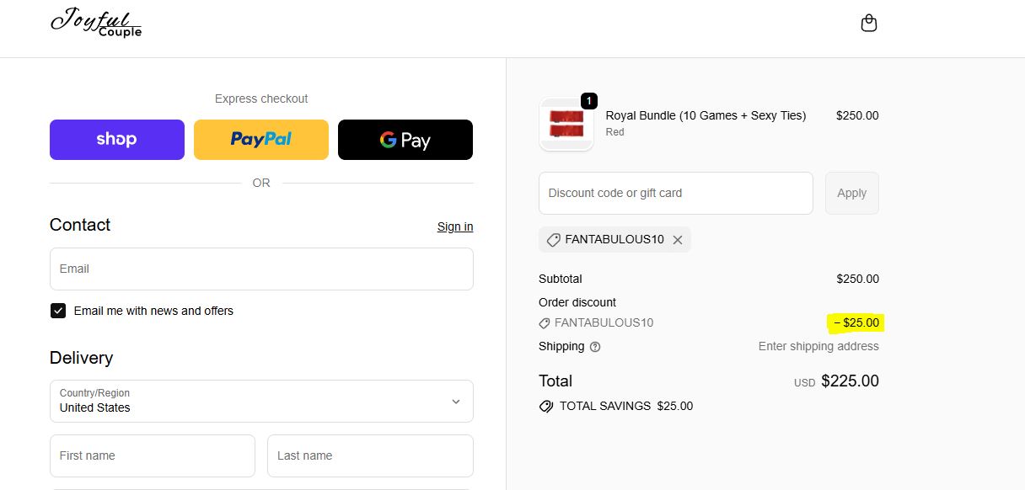Click the shipping cost help question mark
Viewport: 1025px width, 490px height.
tap(596, 347)
